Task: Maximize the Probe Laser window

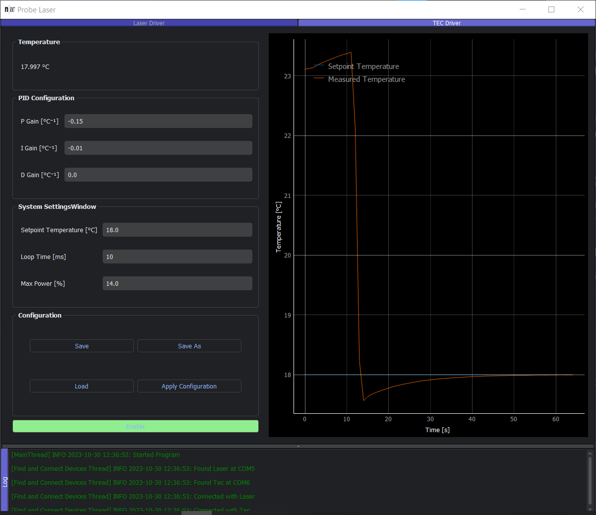Action: click(x=551, y=9)
